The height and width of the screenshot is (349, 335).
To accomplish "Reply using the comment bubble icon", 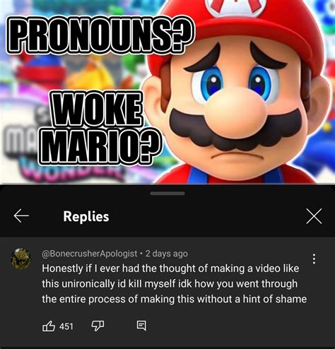I will coord(141,326).
